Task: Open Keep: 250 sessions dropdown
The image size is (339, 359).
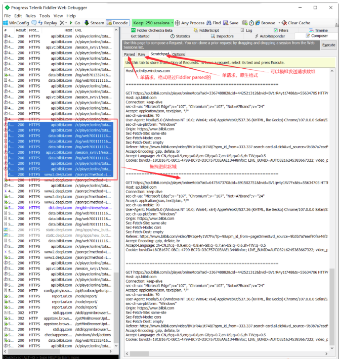Action: click(x=153, y=23)
